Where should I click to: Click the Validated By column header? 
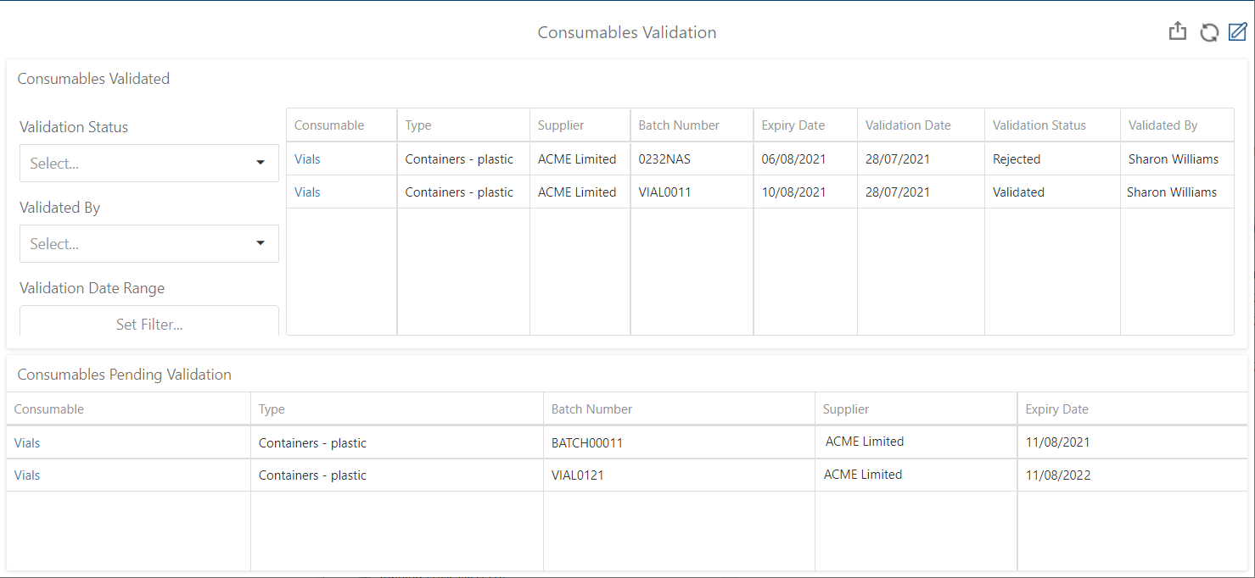click(x=1163, y=125)
